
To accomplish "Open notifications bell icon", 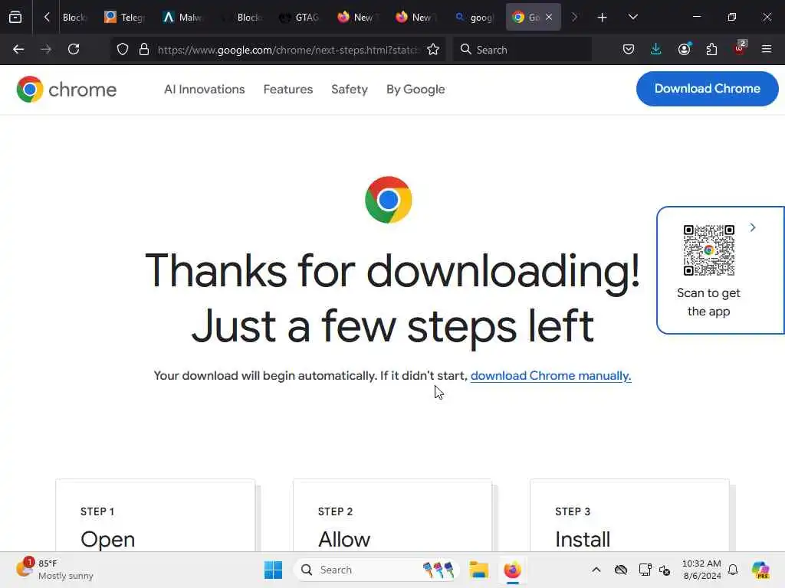I will (733, 570).
